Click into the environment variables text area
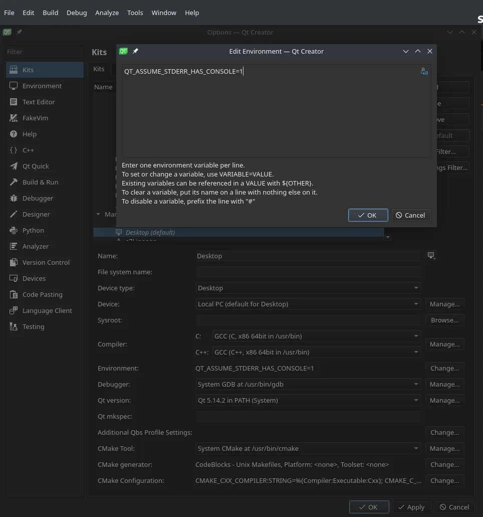The height and width of the screenshot is (517, 483). [276, 111]
